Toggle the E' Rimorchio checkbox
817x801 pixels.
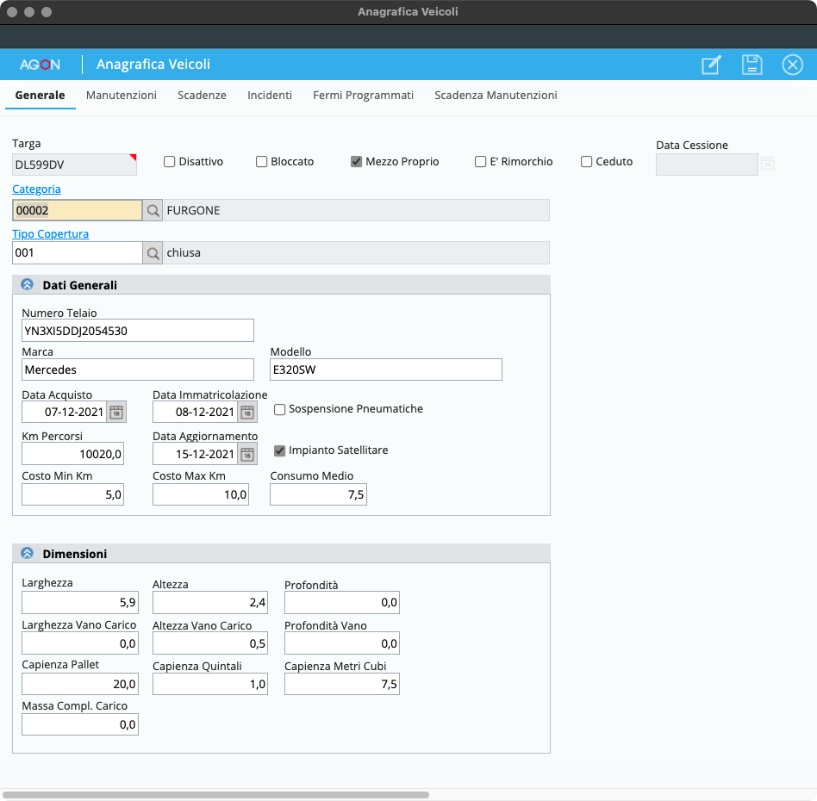click(480, 161)
